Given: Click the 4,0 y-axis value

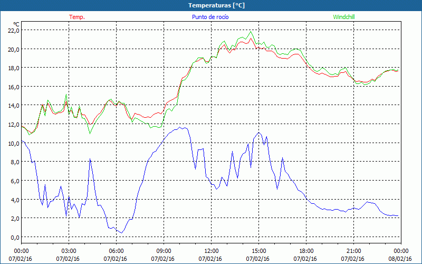Looking at the screenshot, I should pyautogui.click(x=15, y=200).
